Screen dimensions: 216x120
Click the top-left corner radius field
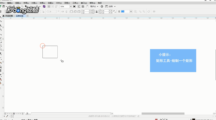(85, 11)
